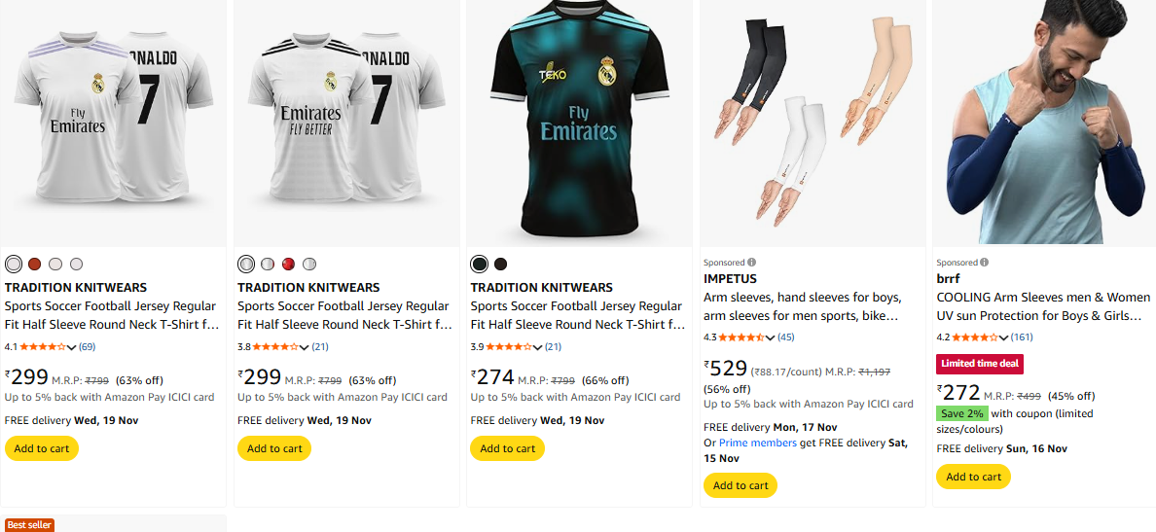
Task: Open rating chevron on the 3.9-rated jersey
Action: click(538, 348)
